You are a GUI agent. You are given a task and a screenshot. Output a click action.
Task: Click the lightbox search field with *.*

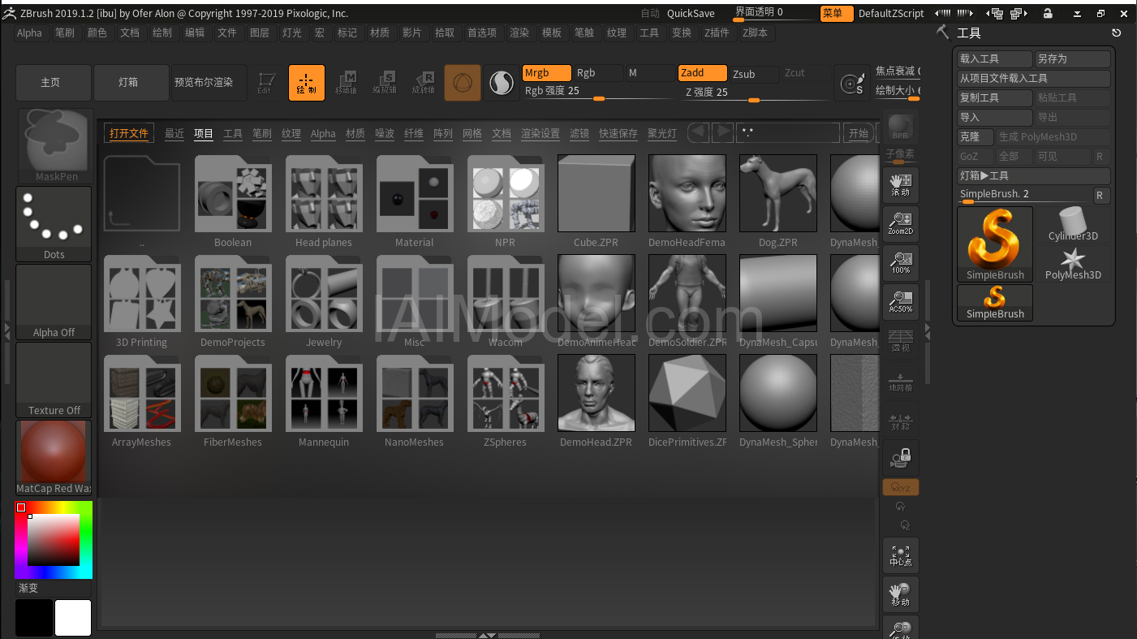click(x=788, y=133)
